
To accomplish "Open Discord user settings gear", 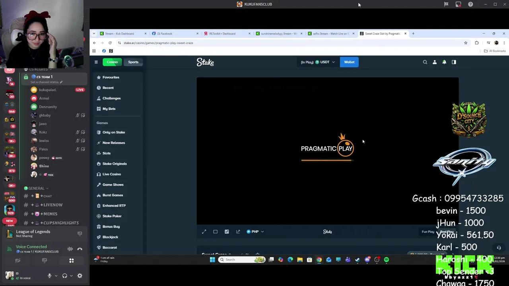I will [80, 276].
